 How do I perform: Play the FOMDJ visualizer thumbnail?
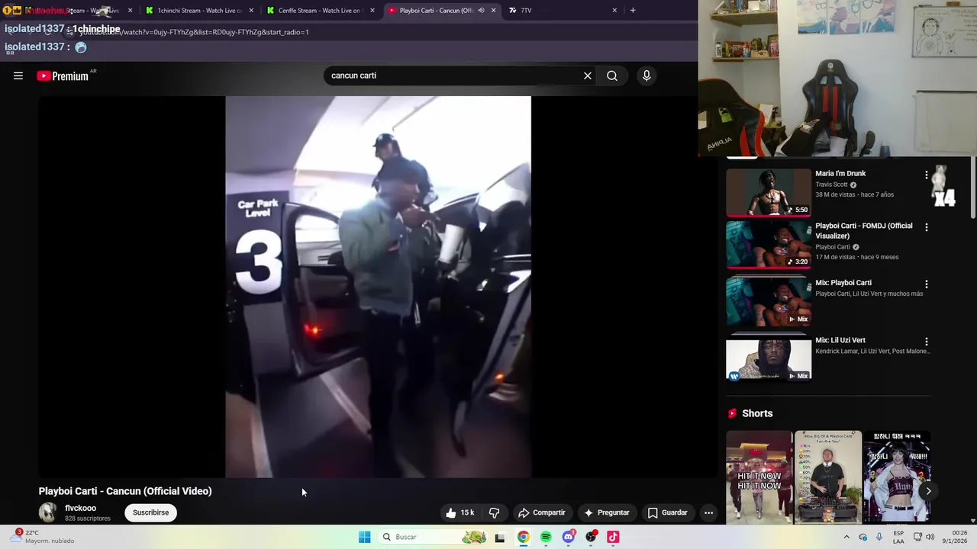[x=769, y=245]
